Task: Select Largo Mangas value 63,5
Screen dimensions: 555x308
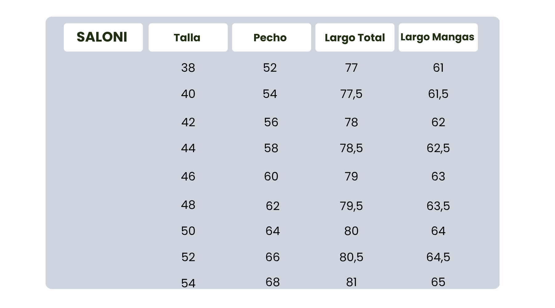Action: pyautogui.click(x=438, y=206)
